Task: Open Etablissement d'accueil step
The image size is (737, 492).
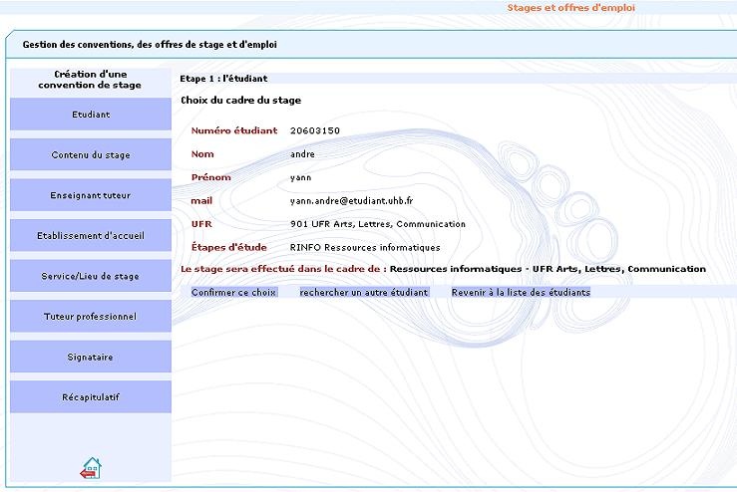Action: pos(91,236)
